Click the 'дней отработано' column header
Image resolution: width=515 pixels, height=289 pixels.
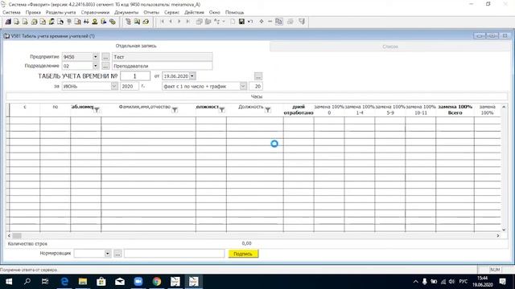(x=299, y=110)
